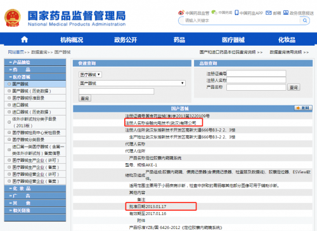This screenshot has height=231, width=317.
Task: Click the circle icon beside 医疗器械分类目录
Action: (9, 140)
